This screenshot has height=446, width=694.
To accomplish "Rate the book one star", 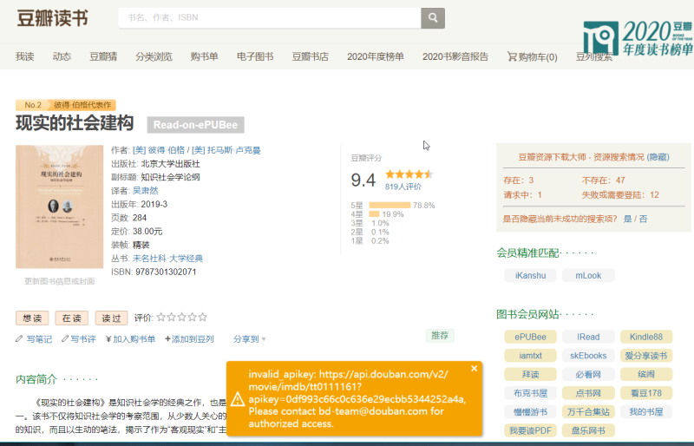I will (161, 317).
